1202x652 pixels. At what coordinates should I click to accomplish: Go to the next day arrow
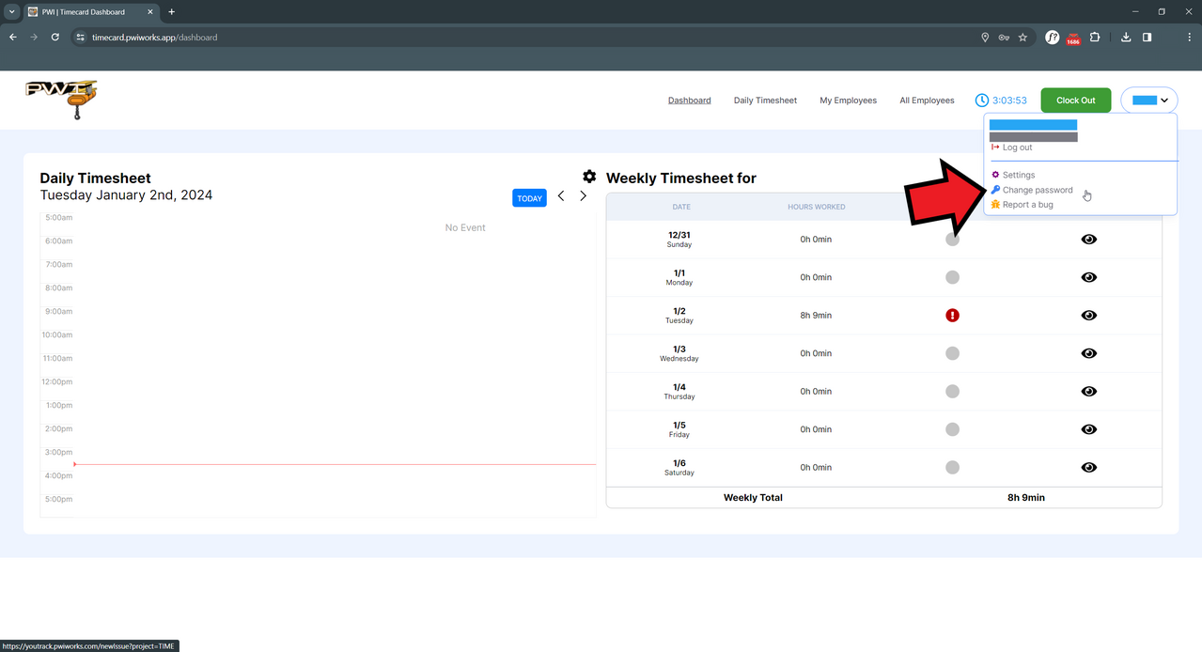(583, 196)
